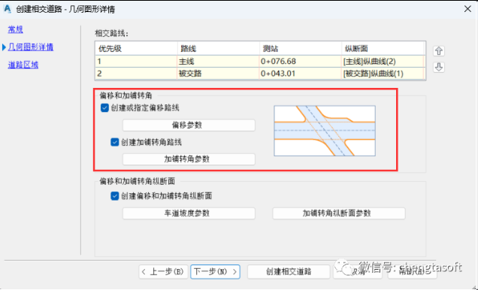This screenshot has width=478, height=290.
Task: Click the 车道坡度参数 button
Action: pyautogui.click(x=189, y=213)
